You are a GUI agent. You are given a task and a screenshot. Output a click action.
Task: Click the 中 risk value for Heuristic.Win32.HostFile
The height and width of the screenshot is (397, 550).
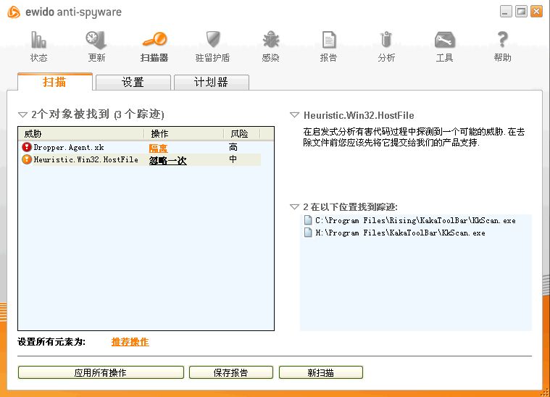click(x=233, y=159)
